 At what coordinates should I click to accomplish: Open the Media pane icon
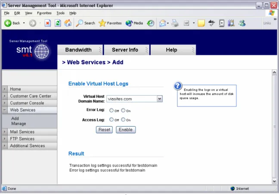[129, 23]
